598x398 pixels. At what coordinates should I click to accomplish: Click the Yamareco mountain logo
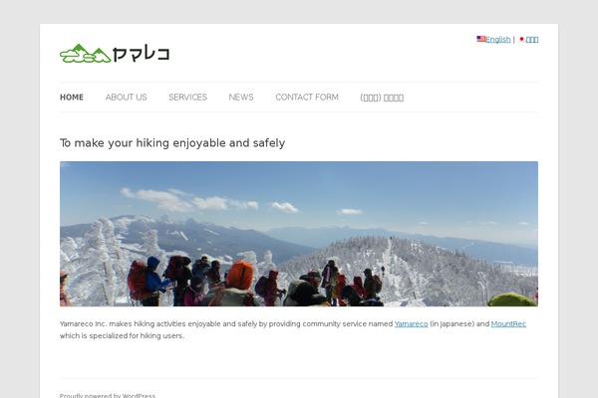(86, 54)
